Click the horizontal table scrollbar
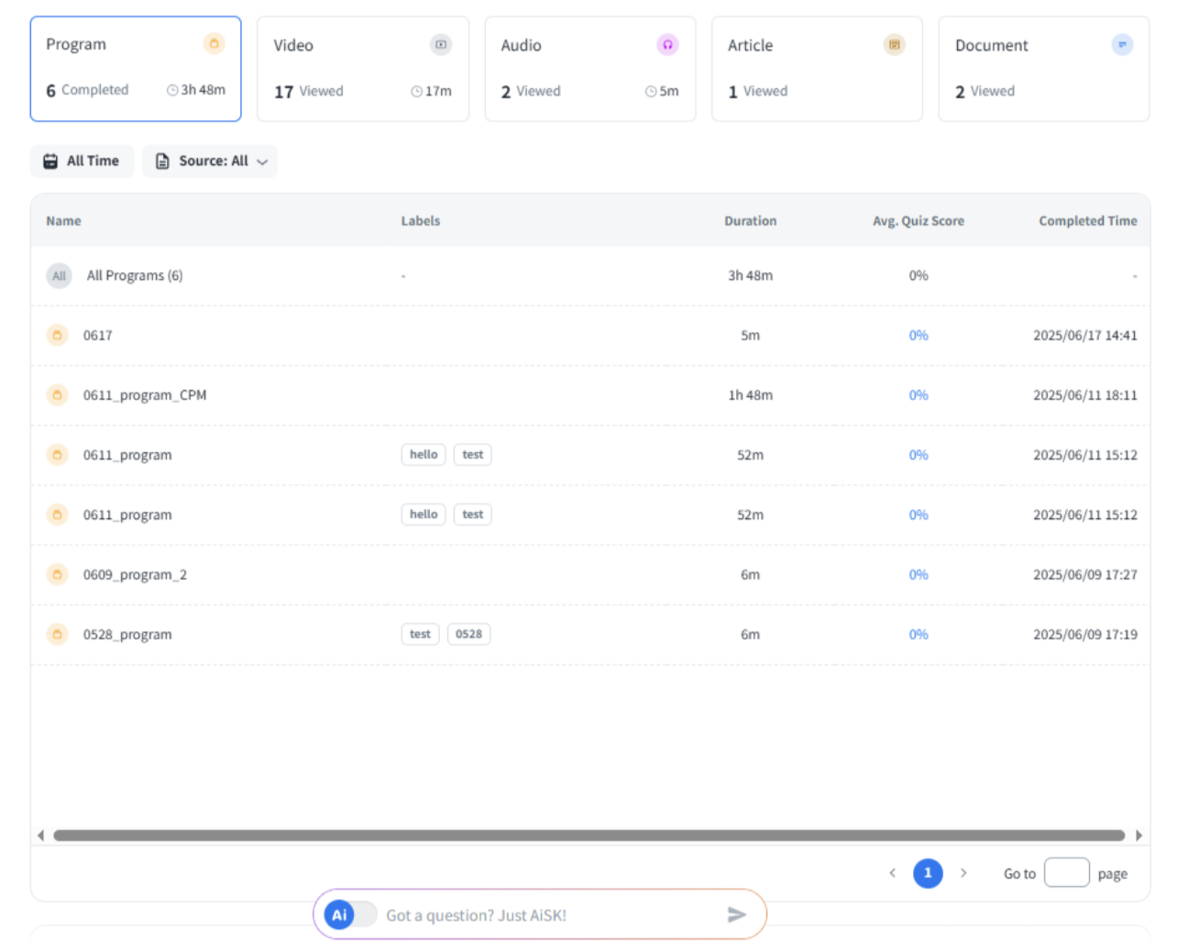This screenshot has height=952, width=1177. pyautogui.click(x=588, y=836)
